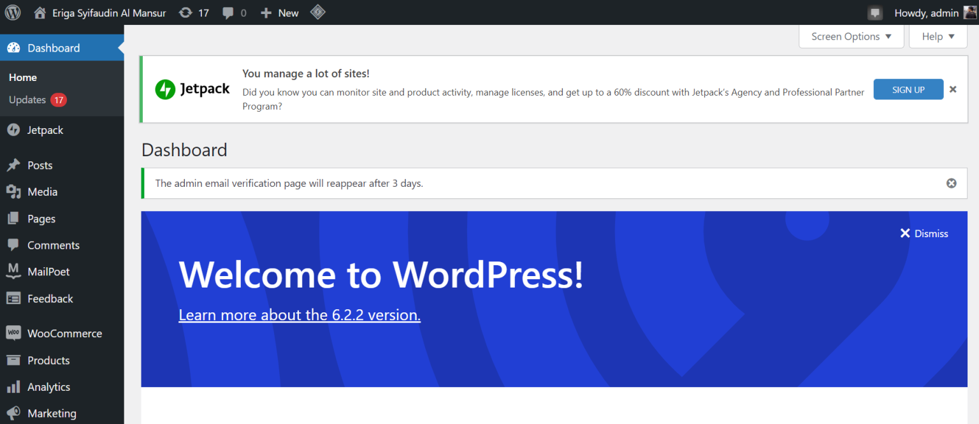979x424 pixels.
Task: Open updates via the refresh icon in admin bar
Action: tap(185, 12)
